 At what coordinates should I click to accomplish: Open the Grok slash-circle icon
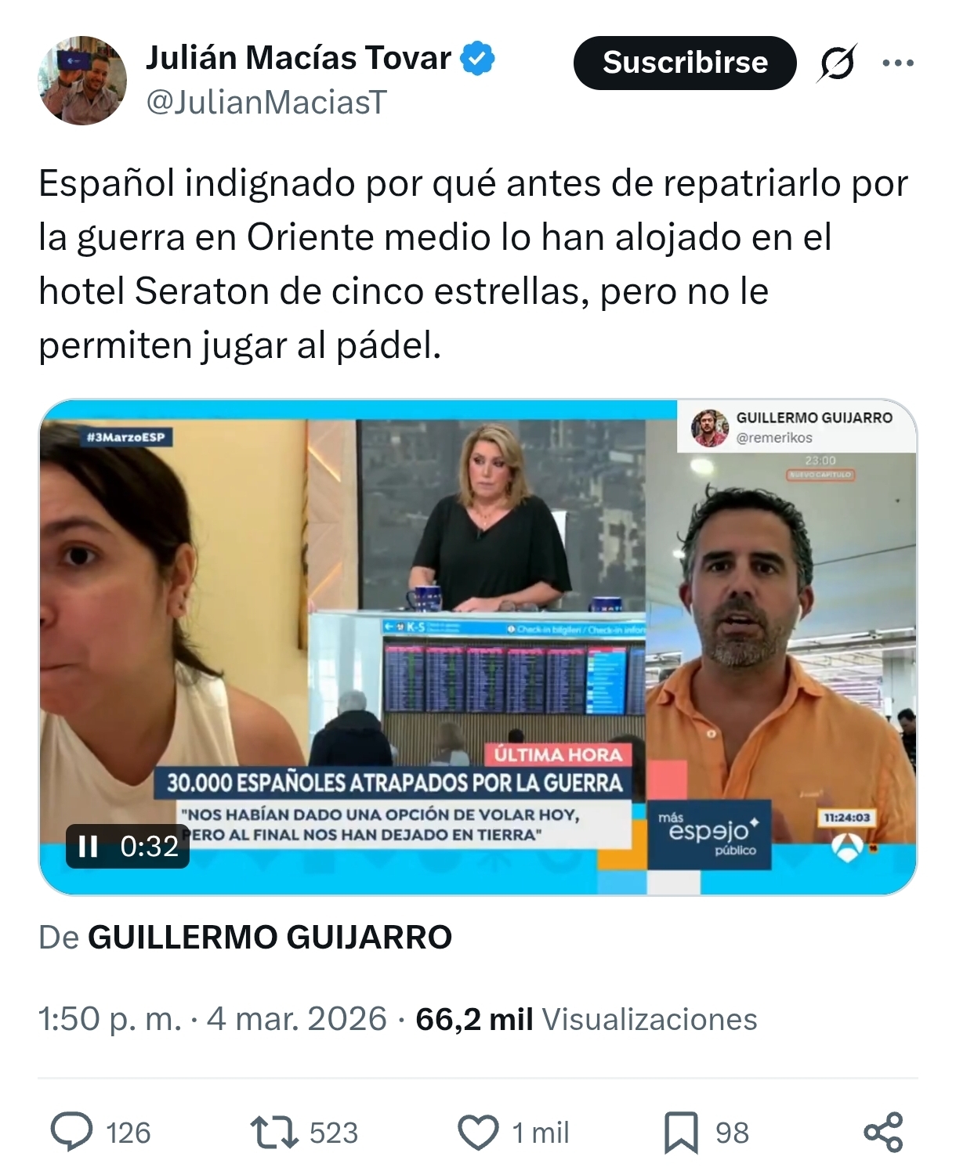coord(837,63)
